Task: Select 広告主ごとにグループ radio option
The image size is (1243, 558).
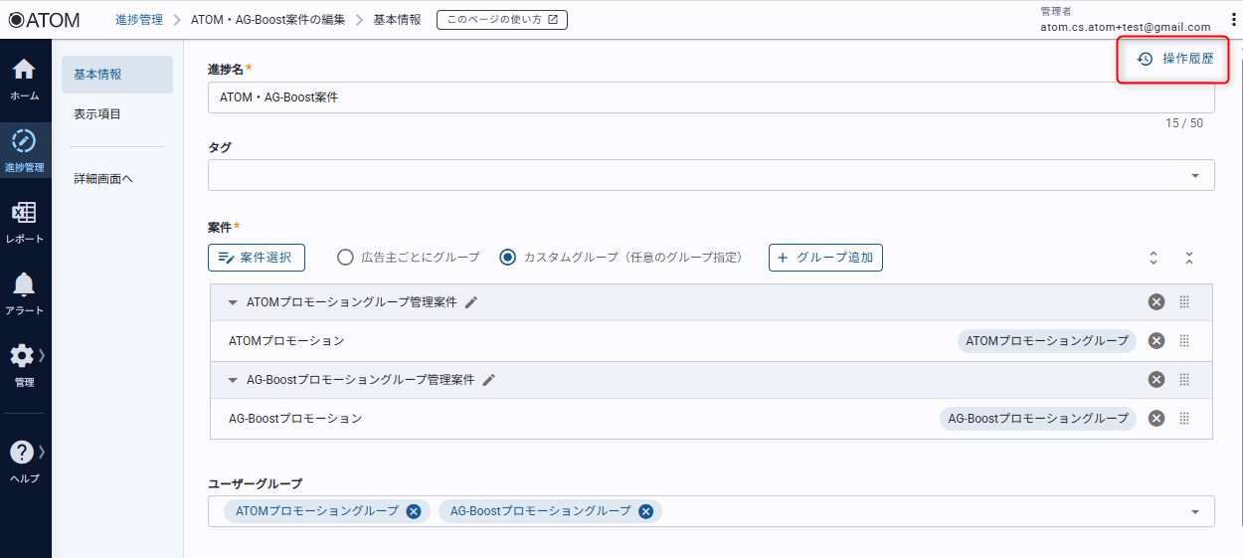Action: point(346,258)
